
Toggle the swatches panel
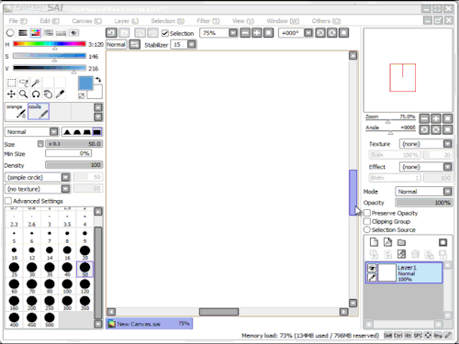[x=61, y=33]
